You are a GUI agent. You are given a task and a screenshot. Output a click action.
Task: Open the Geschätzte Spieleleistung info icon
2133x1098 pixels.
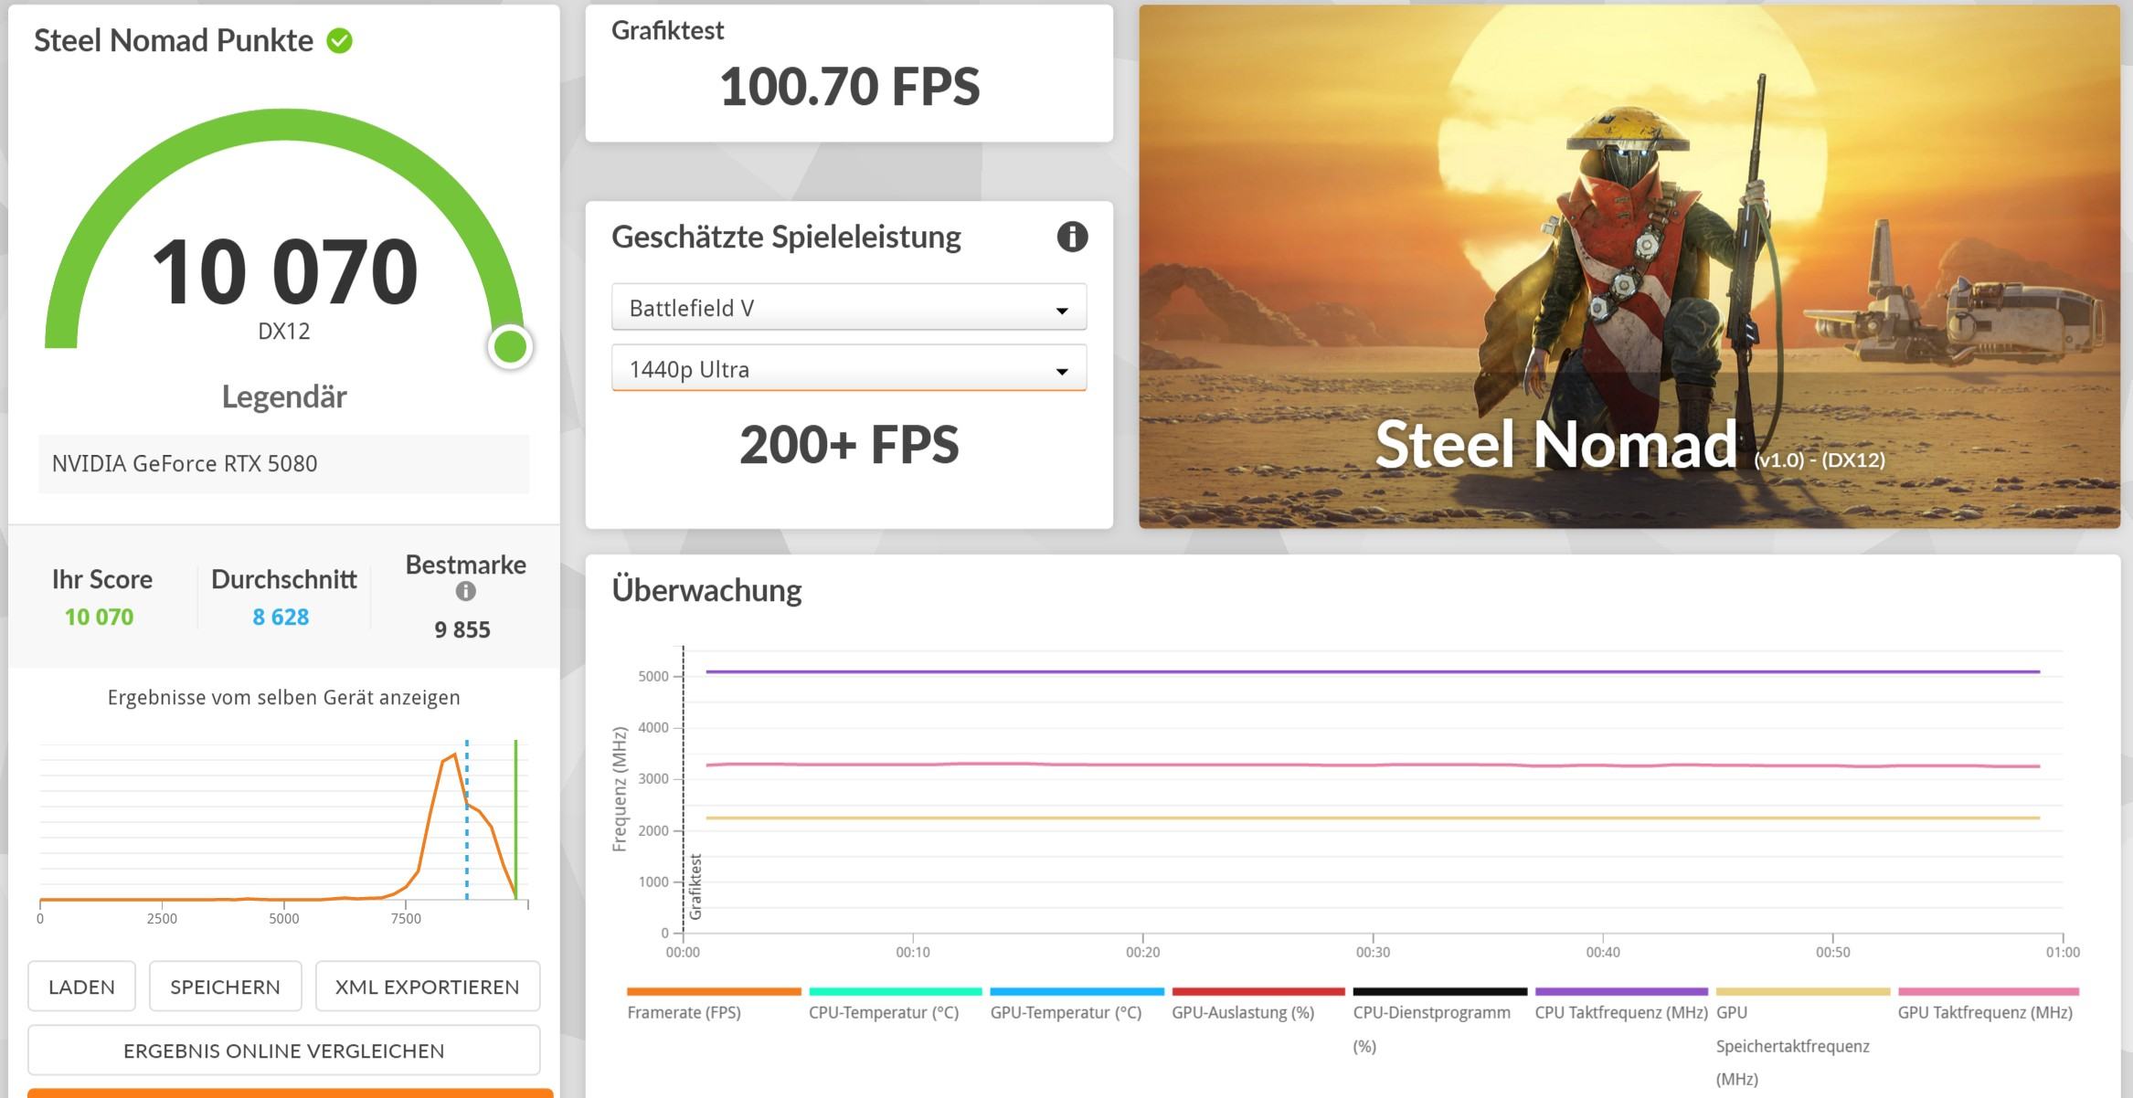point(1072,237)
